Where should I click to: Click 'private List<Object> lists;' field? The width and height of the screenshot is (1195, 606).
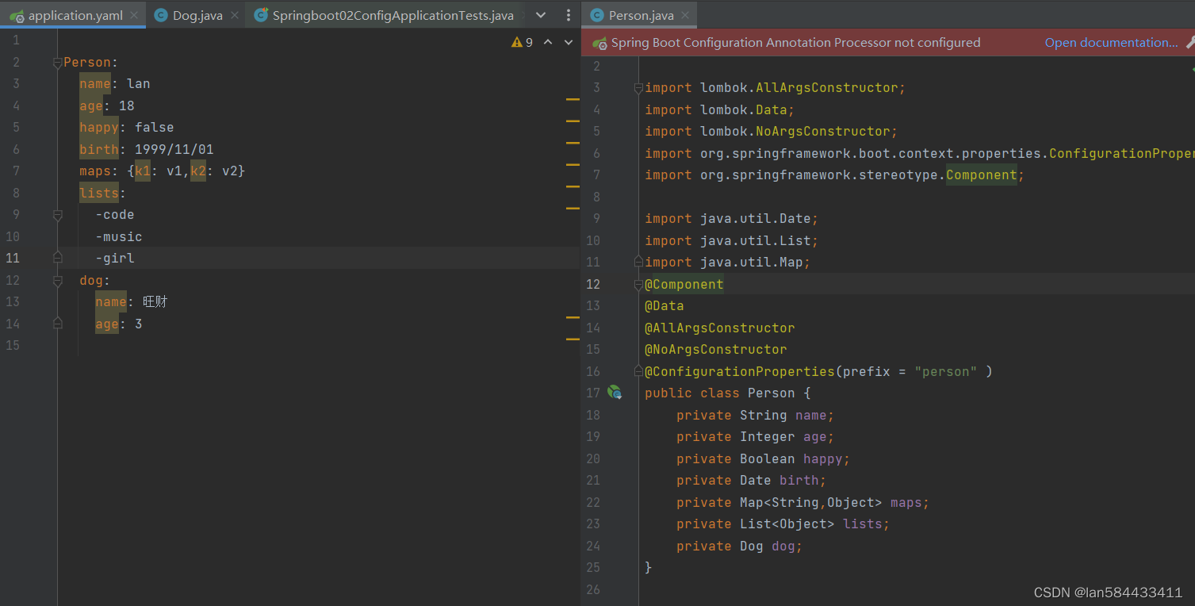click(783, 524)
